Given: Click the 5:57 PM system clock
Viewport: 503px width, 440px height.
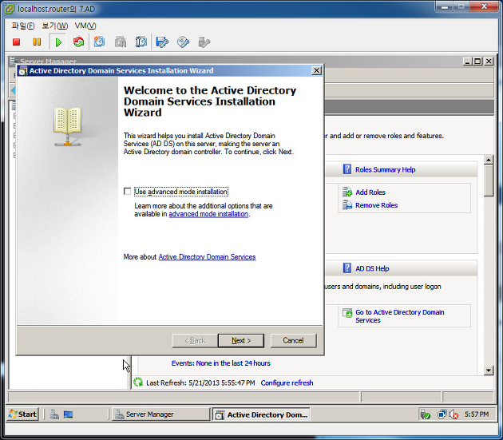Looking at the screenshot, I should [477, 414].
